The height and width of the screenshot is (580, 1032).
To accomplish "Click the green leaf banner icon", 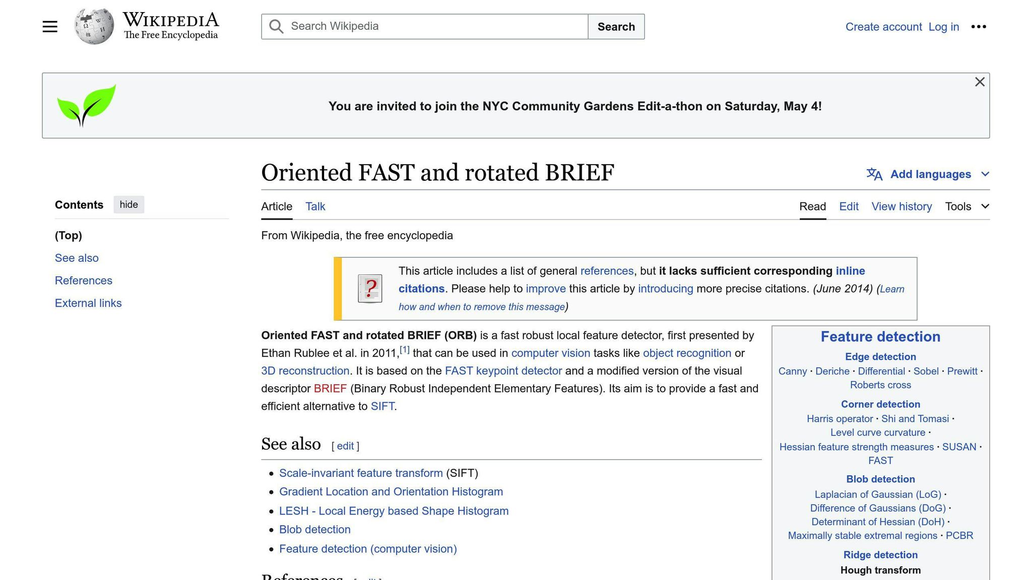I will [86, 105].
